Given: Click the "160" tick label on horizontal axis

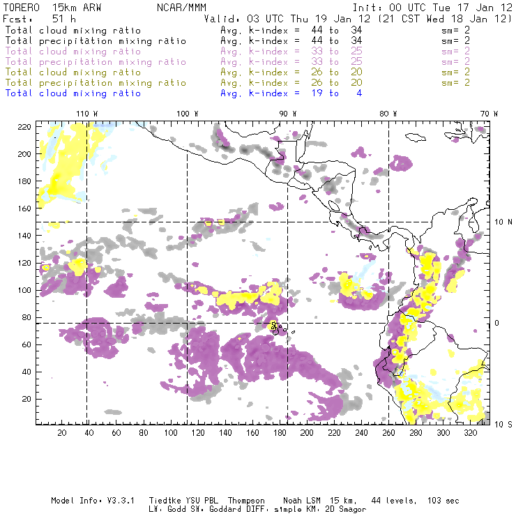Looking at the screenshot, I should click(x=252, y=433).
